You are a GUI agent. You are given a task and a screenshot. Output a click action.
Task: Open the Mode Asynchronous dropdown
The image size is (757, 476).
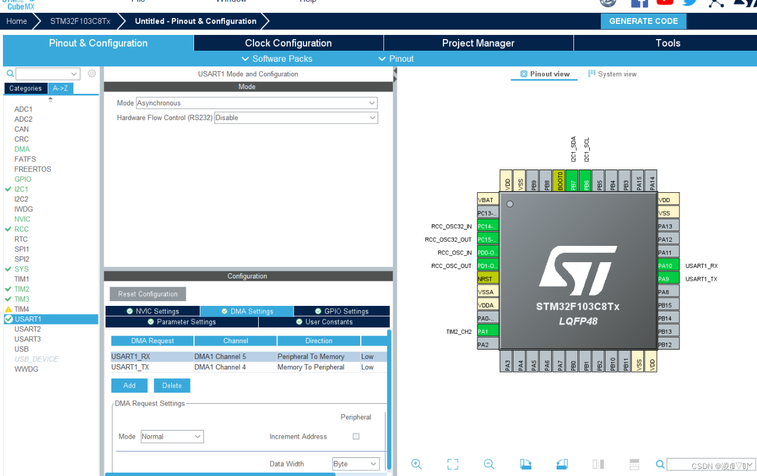256,103
